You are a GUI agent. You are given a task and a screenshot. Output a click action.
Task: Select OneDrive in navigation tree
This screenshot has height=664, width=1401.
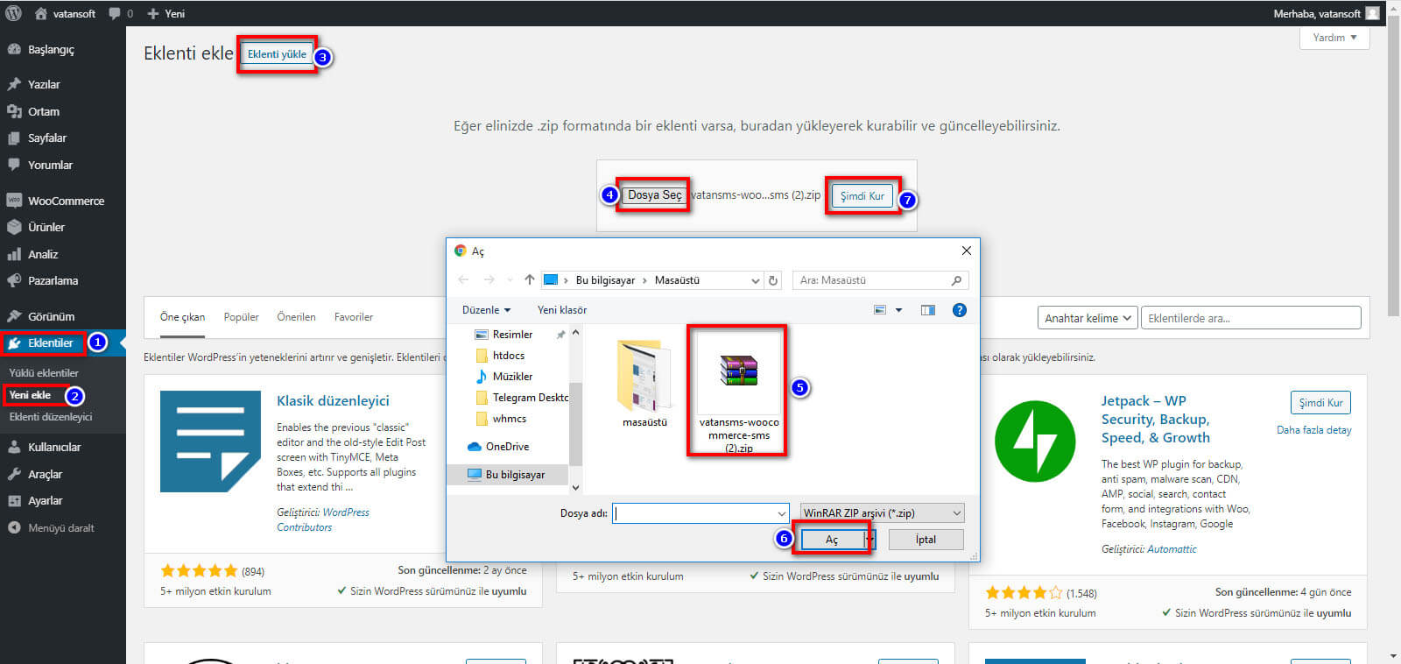(498, 447)
